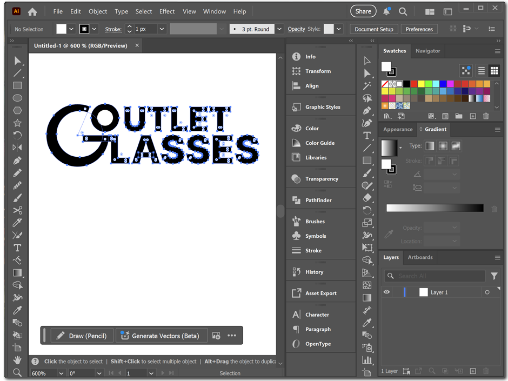Click the gradient slider bar
Screen dimensions: 508x381
coord(435,208)
